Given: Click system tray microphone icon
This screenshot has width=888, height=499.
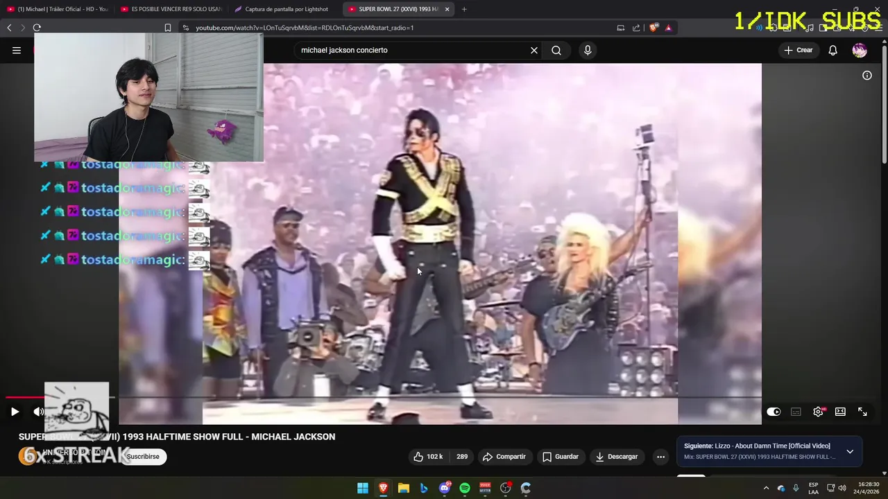Looking at the screenshot, I should (x=796, y=488).
